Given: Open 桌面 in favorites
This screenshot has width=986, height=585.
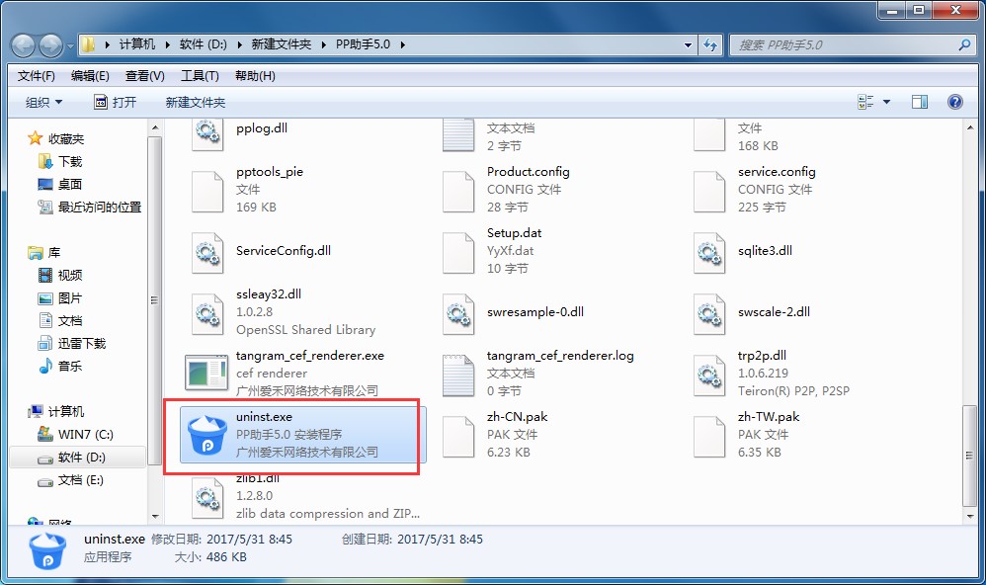Looking at the screenshot, I should (x=60, y=185).
